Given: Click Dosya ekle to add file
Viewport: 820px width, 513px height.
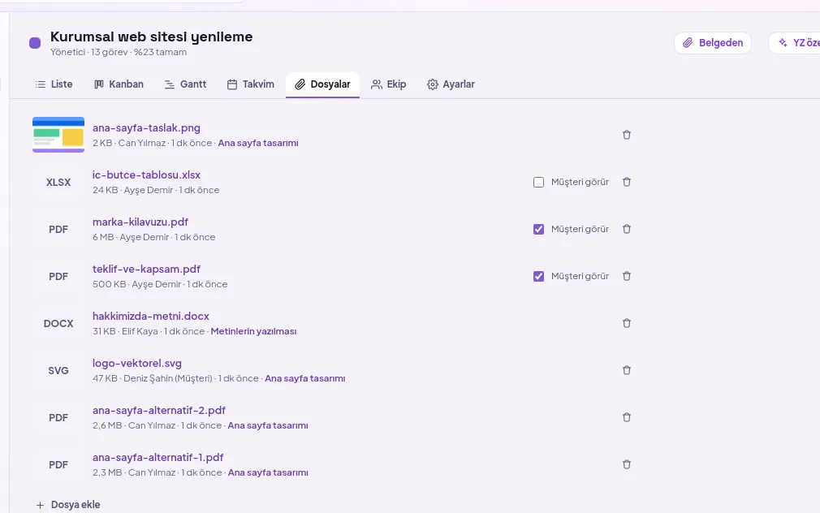Looking at the screenshot, I should tap(68, 505).
